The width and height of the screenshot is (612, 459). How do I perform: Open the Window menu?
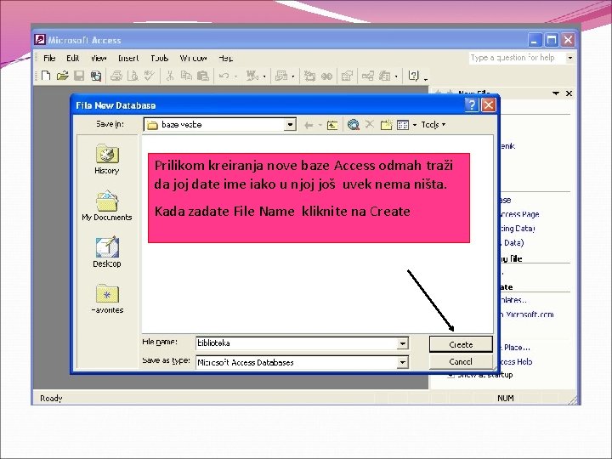193,58
